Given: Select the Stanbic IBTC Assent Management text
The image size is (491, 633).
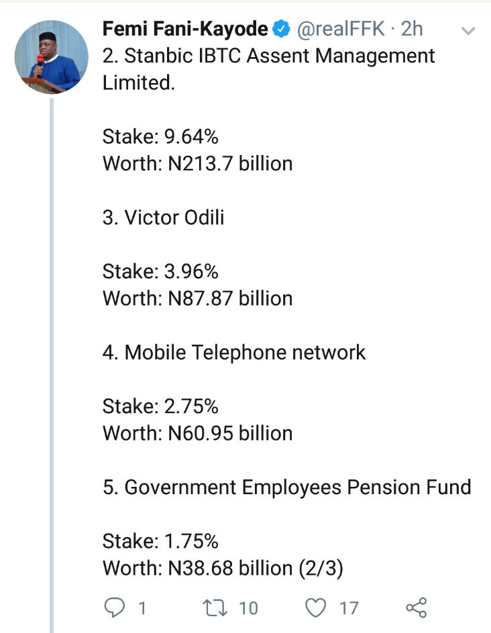Looking at the screenshot, I should (x=268, y=56).
